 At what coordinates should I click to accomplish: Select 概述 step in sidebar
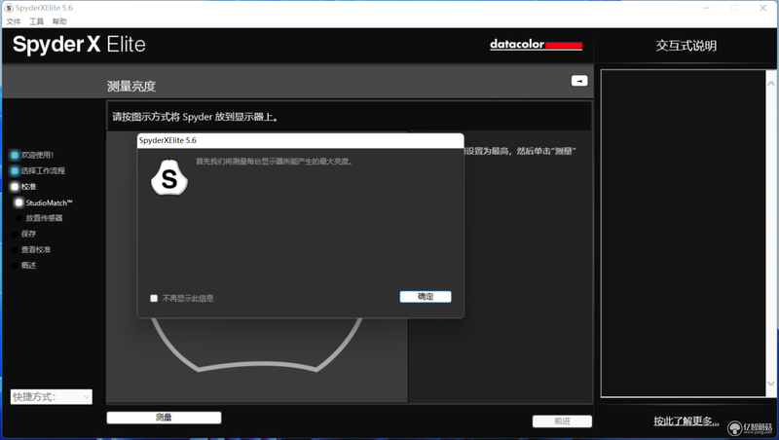tap(28, 266)
